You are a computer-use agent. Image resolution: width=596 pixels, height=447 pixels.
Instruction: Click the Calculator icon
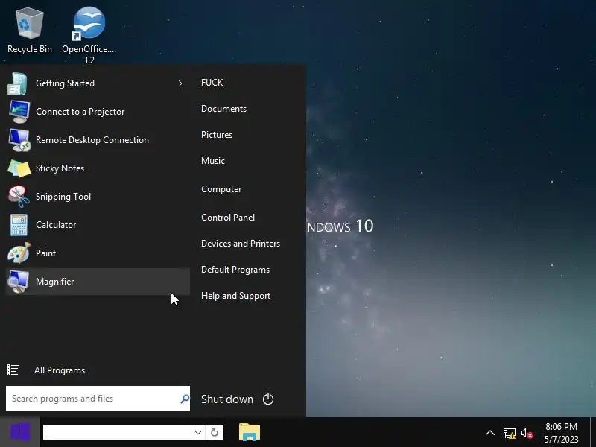(x=19, y=225)
